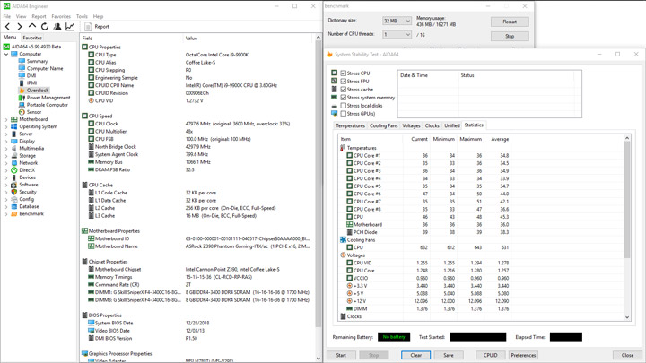Click the Restart button in Benchmark window

[509, 22]
